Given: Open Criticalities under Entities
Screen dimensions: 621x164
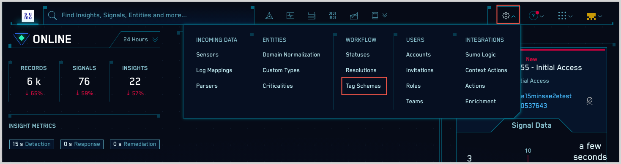Looking at the screenshot, I should click(277, 86).
